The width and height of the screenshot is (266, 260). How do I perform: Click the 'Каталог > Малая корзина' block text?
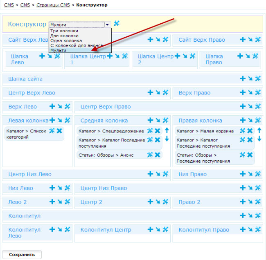[205, 131]
